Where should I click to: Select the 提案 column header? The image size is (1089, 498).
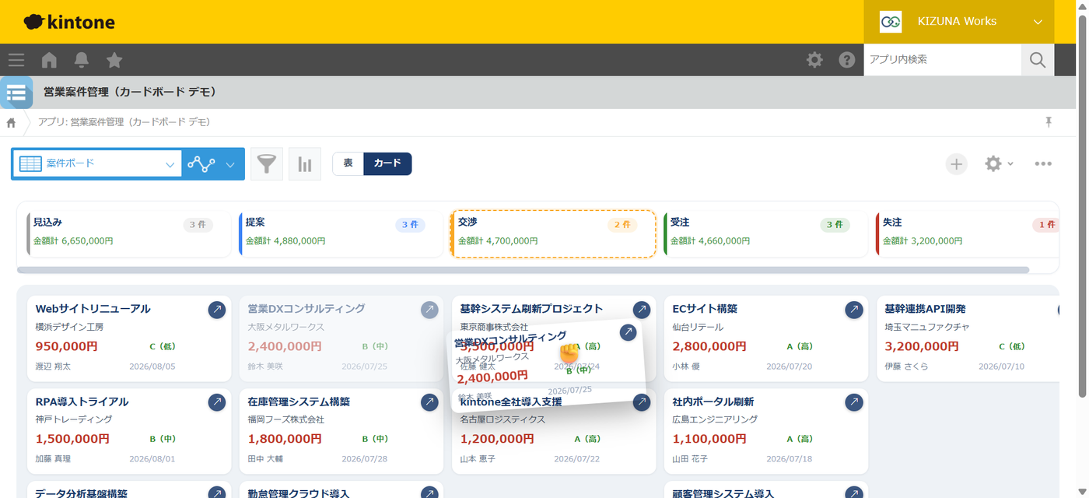pyautogui.click(x=341, y=233)
